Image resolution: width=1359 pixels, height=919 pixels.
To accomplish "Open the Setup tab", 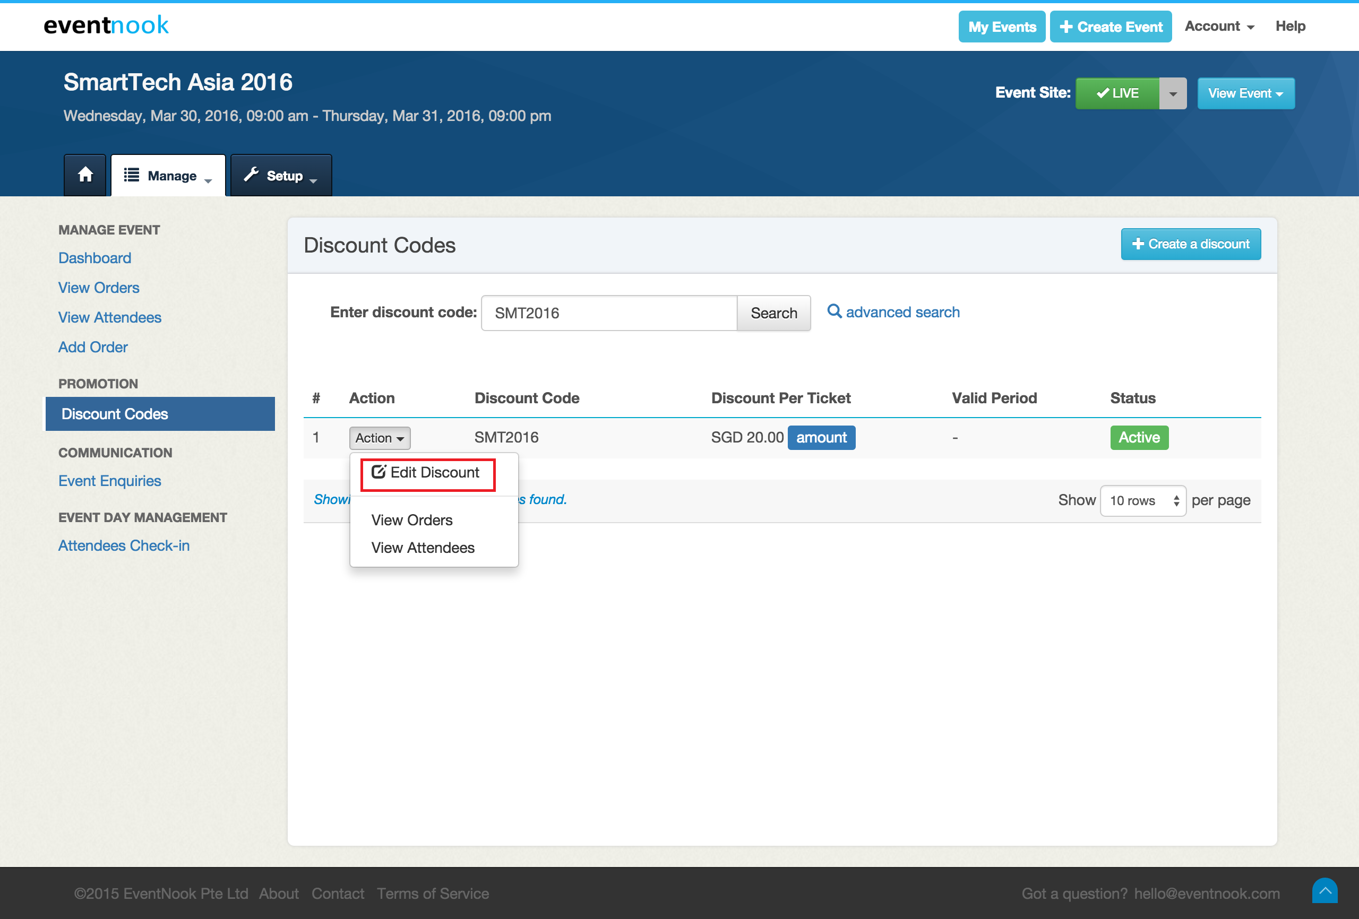I will click(281, 176).
